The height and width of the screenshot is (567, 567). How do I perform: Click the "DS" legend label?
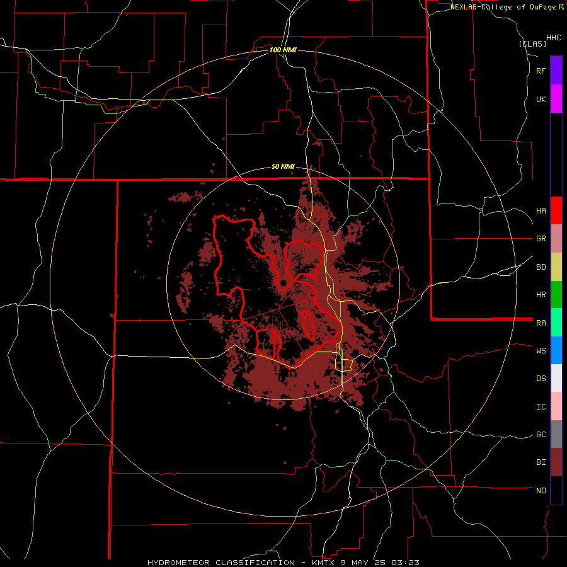click(541, 379)
